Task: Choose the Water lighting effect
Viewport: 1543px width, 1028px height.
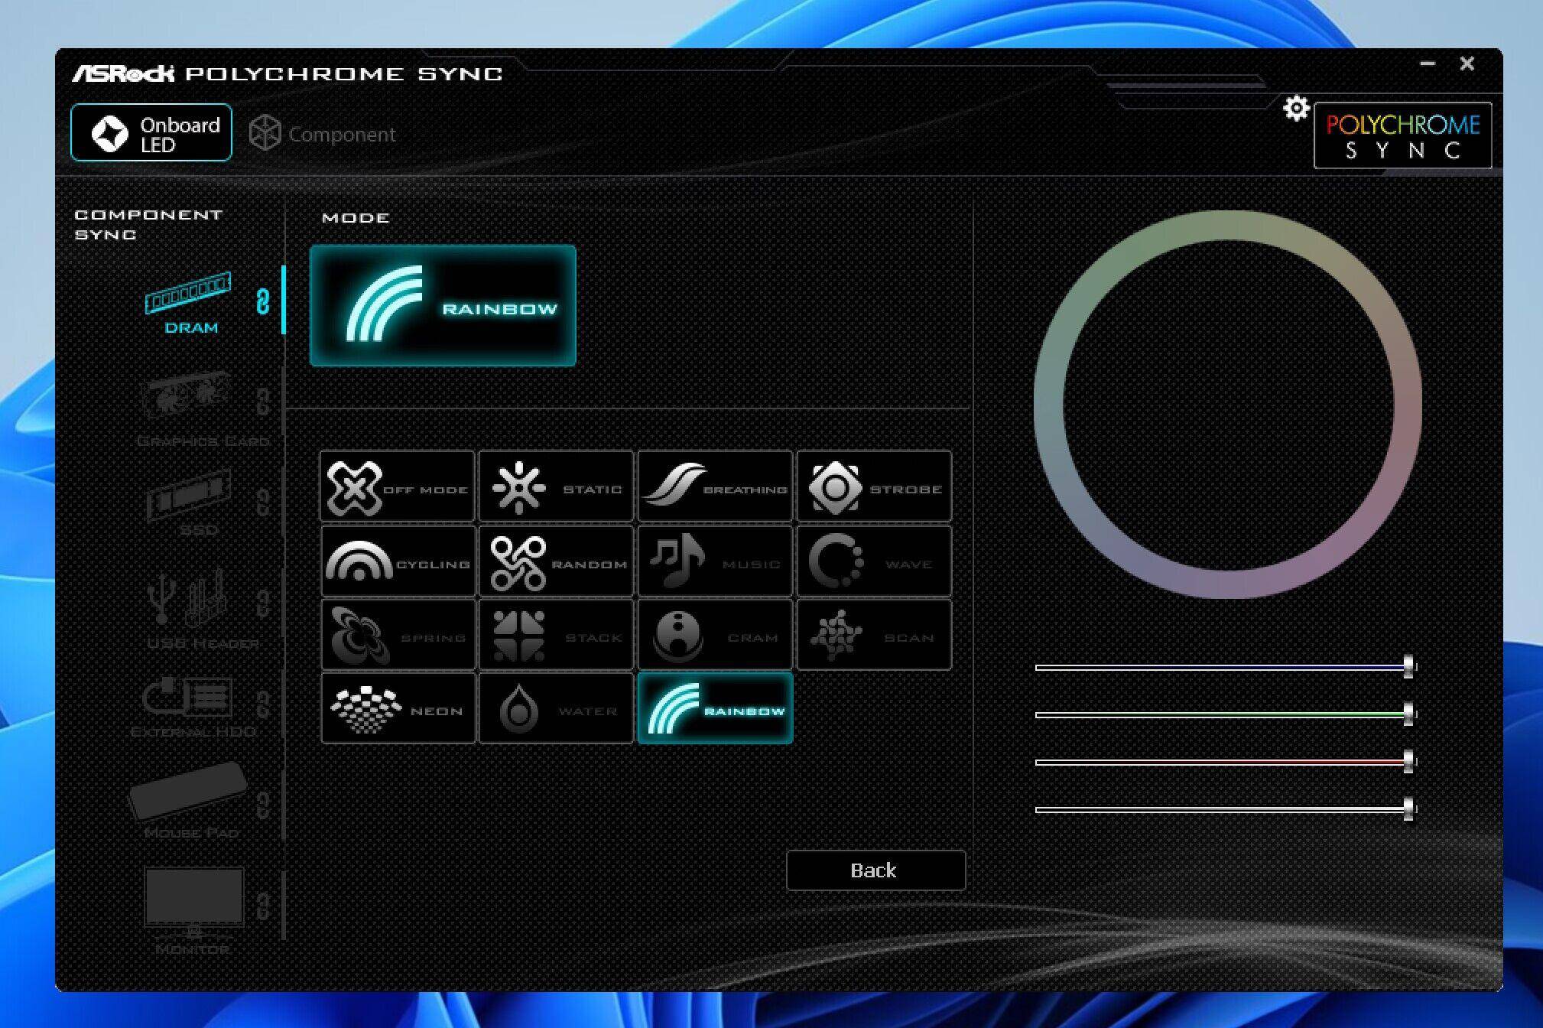Action: [557, 708]
